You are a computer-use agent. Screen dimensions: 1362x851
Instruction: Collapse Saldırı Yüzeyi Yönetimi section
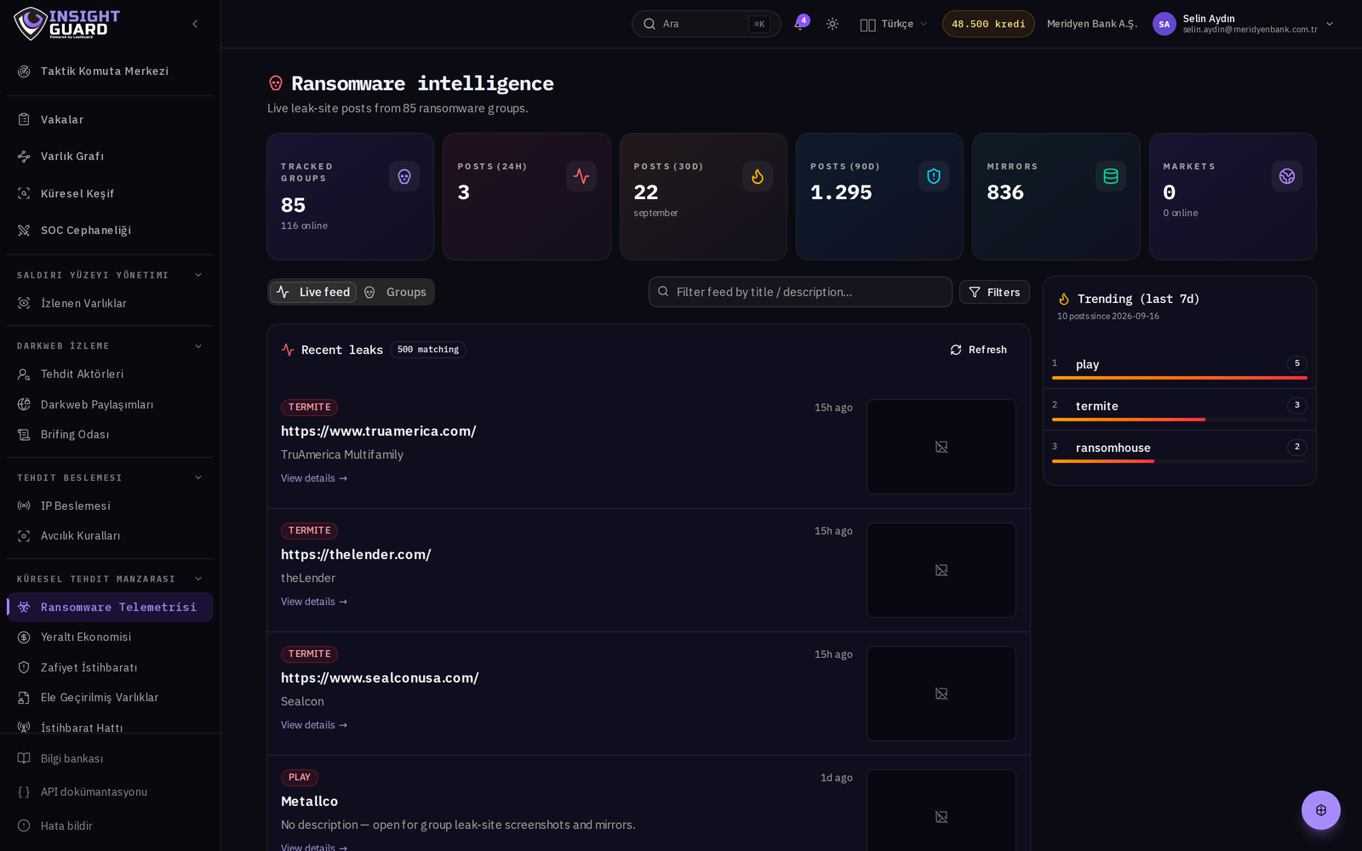110,275
